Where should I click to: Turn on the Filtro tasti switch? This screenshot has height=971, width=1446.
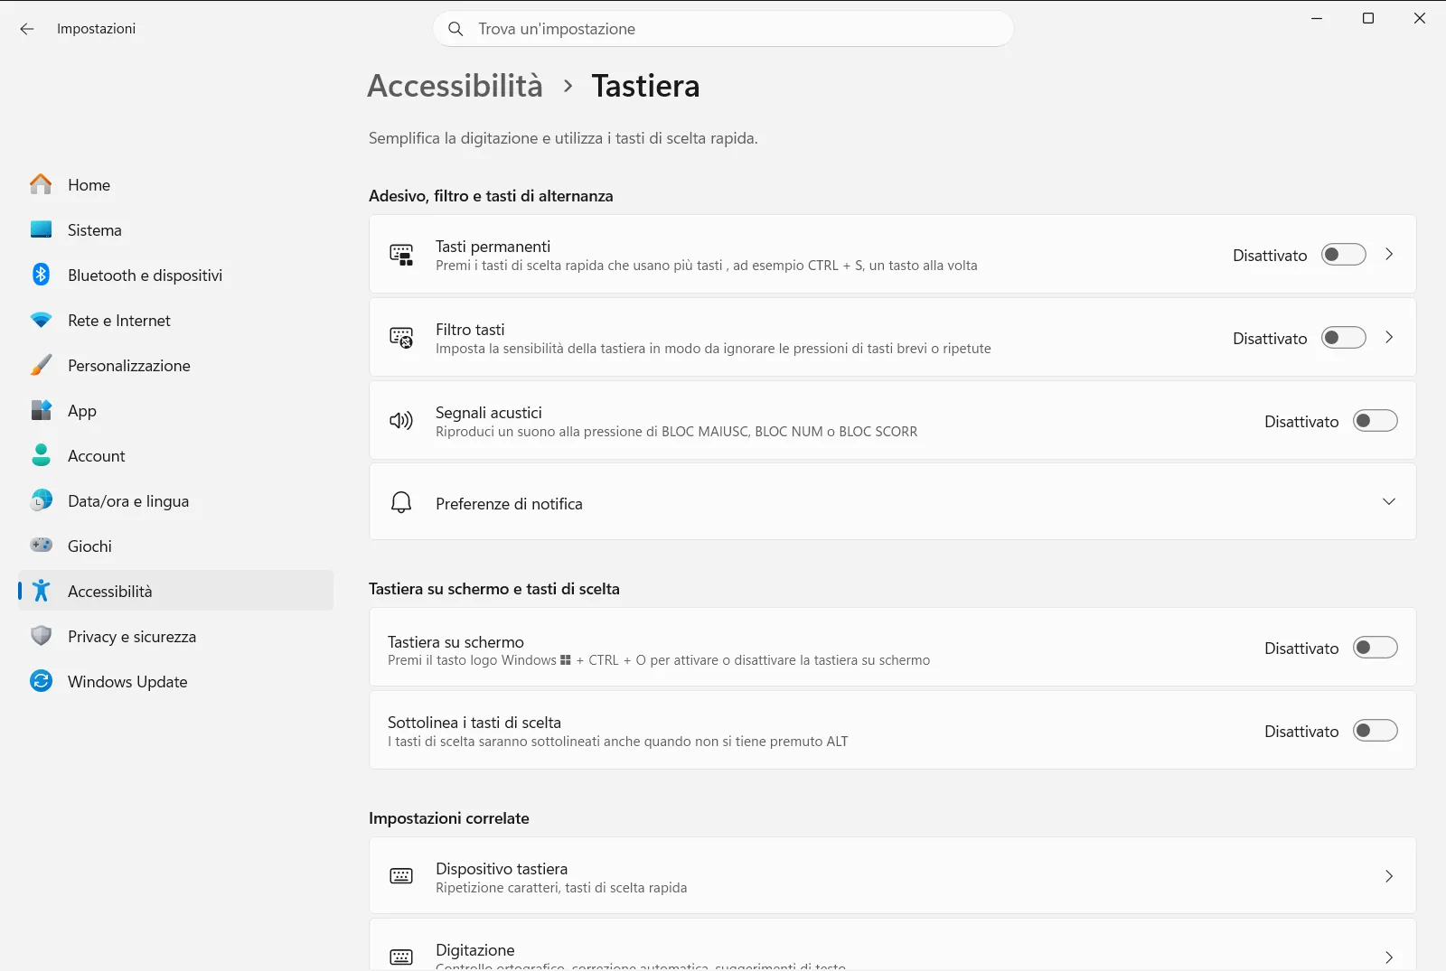coord(1343,338)
